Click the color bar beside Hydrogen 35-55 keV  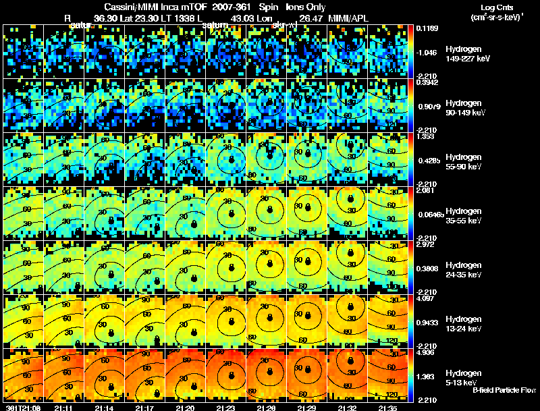point(410,214)
